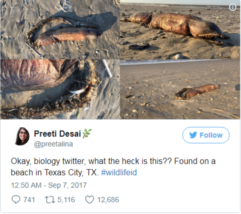Open the Preeti Desai display name
The height and width of the screenshot is (214, 241).
click(57, 133)
